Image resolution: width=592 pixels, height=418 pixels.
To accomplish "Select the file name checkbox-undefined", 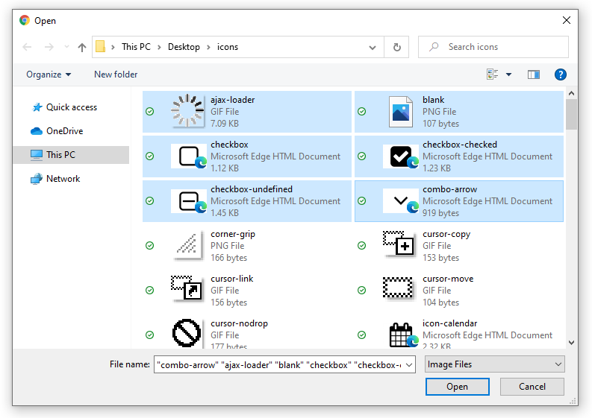I will click(x=252, y=189).
